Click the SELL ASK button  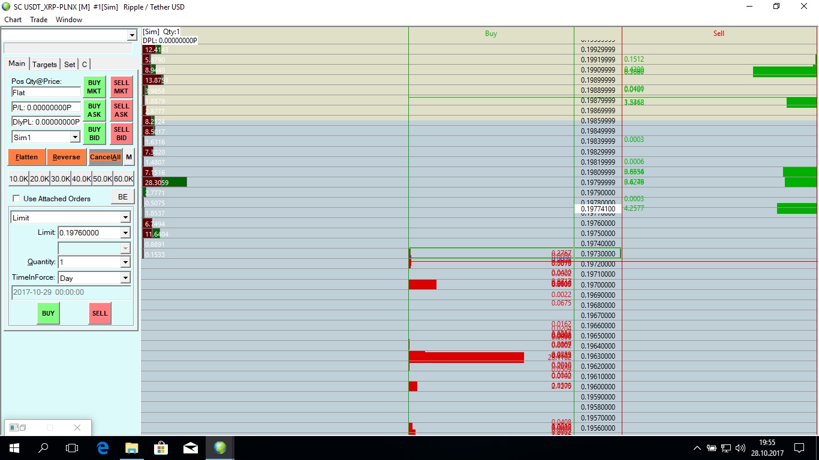click(121, 110)
